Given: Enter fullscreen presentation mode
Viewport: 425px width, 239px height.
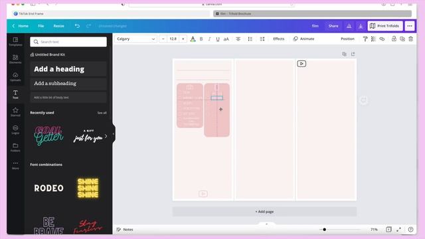Looking at the screenshot, I should tap(398, 230).
